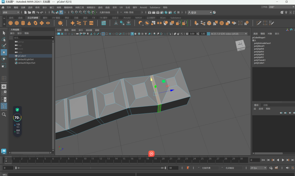This screenshot has width=295, height=176.
Task: Click the view cube in viewport
Action: pos(240,45)
